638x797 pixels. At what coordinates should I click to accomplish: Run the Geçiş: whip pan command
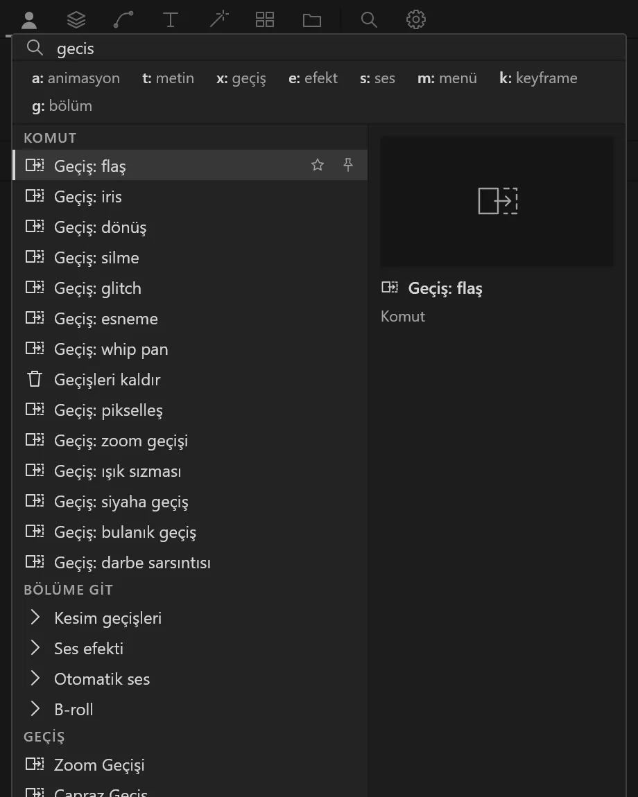coord(190,349)
